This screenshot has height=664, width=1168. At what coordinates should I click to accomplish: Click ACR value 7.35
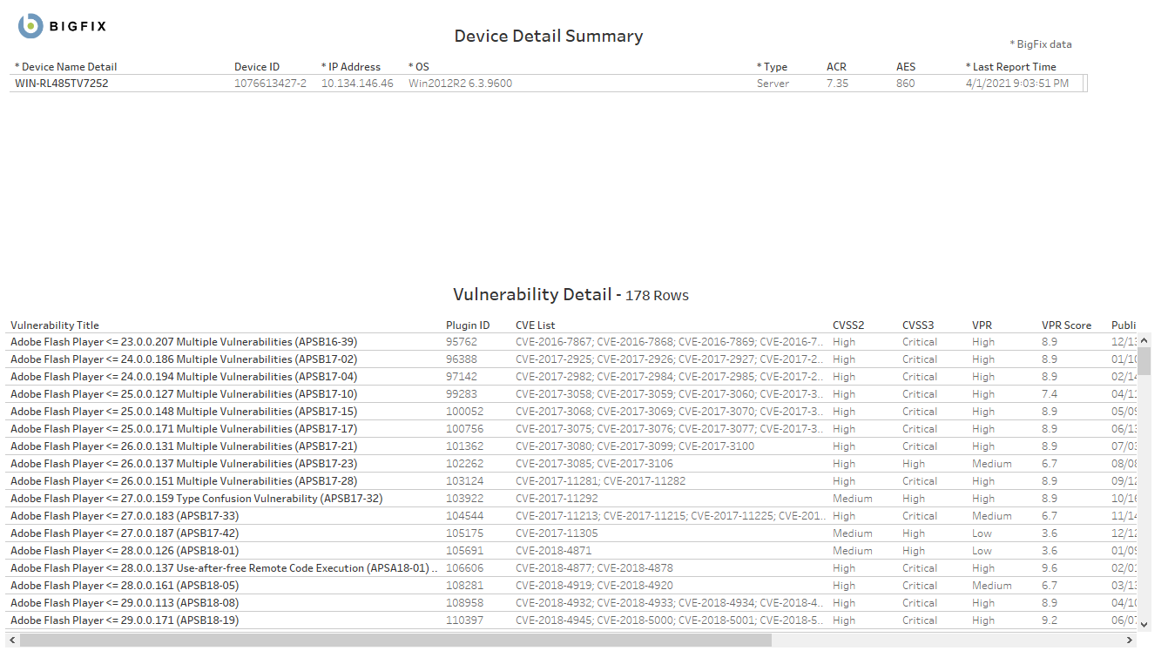click(837, 84)
